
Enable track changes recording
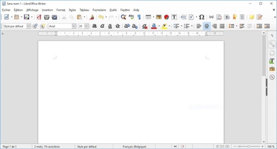tap(259, 17)
